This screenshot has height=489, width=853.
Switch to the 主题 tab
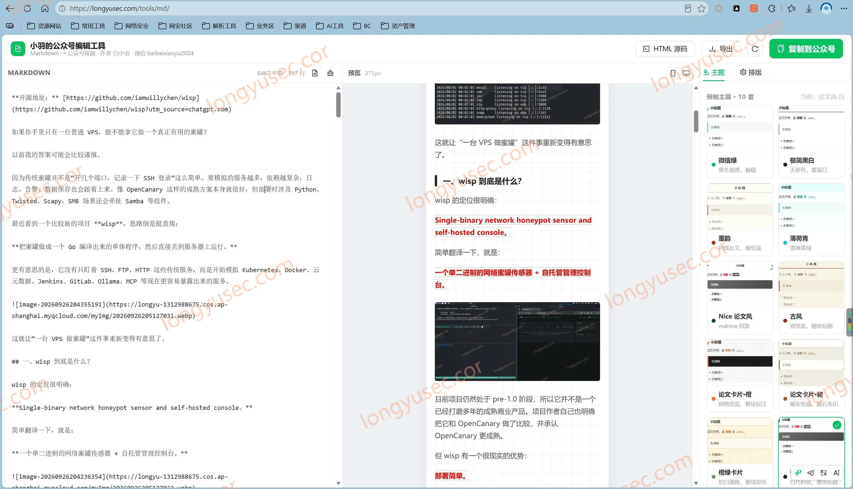pyautogui.click(x=714, y=72)
